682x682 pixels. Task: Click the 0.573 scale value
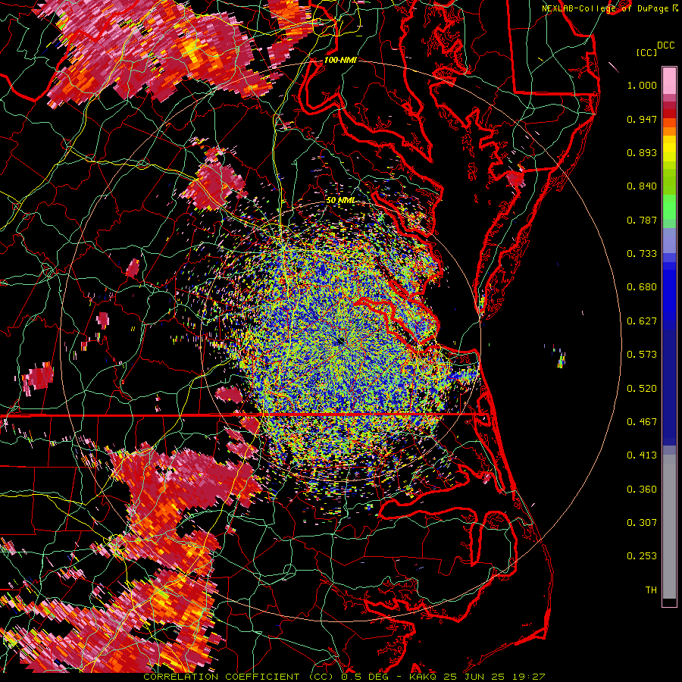pyautogui.click(x=642, y=355)
